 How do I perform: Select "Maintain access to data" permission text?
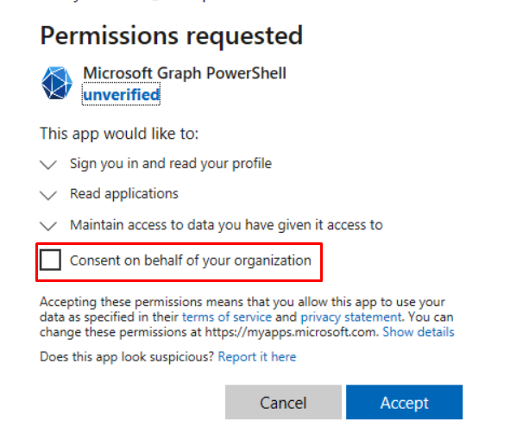(226, 224)
